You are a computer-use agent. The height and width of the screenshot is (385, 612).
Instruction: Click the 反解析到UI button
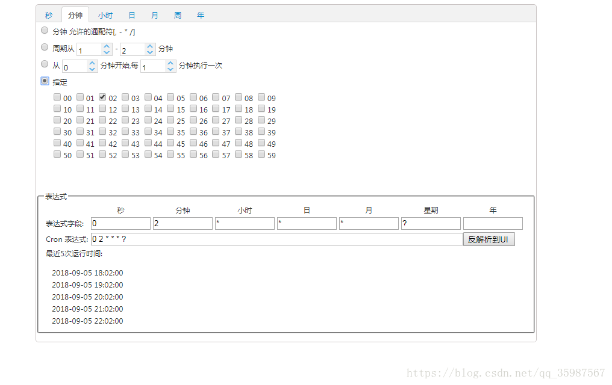(x=489, y=239)
